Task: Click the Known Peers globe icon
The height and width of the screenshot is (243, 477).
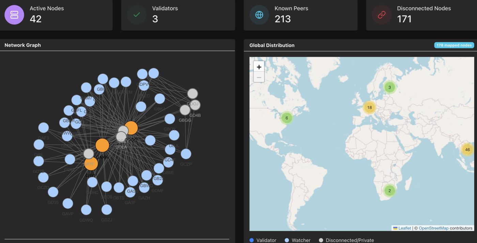Action: click(x=260, y=15)
